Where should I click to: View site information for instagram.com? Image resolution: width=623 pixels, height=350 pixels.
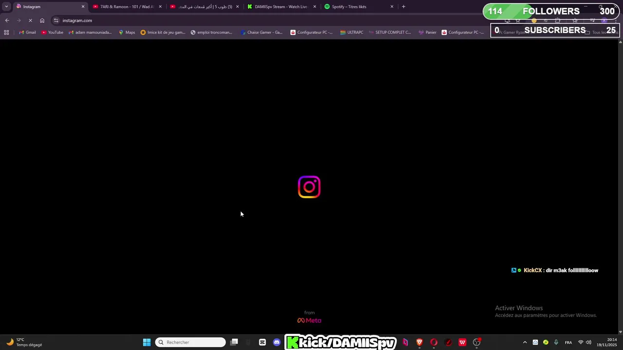pos(56,20)
